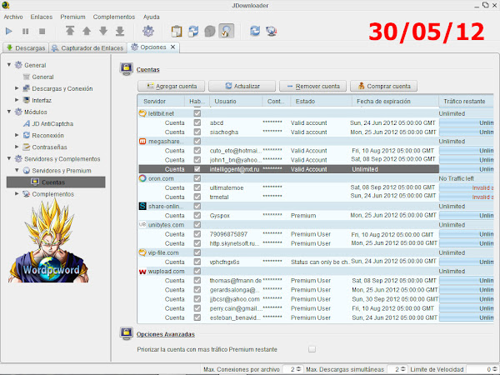Image resolution: width=500 pixels, height=375 pixels.
Task: Click the letitbit.net server icon
Action: 142,113
